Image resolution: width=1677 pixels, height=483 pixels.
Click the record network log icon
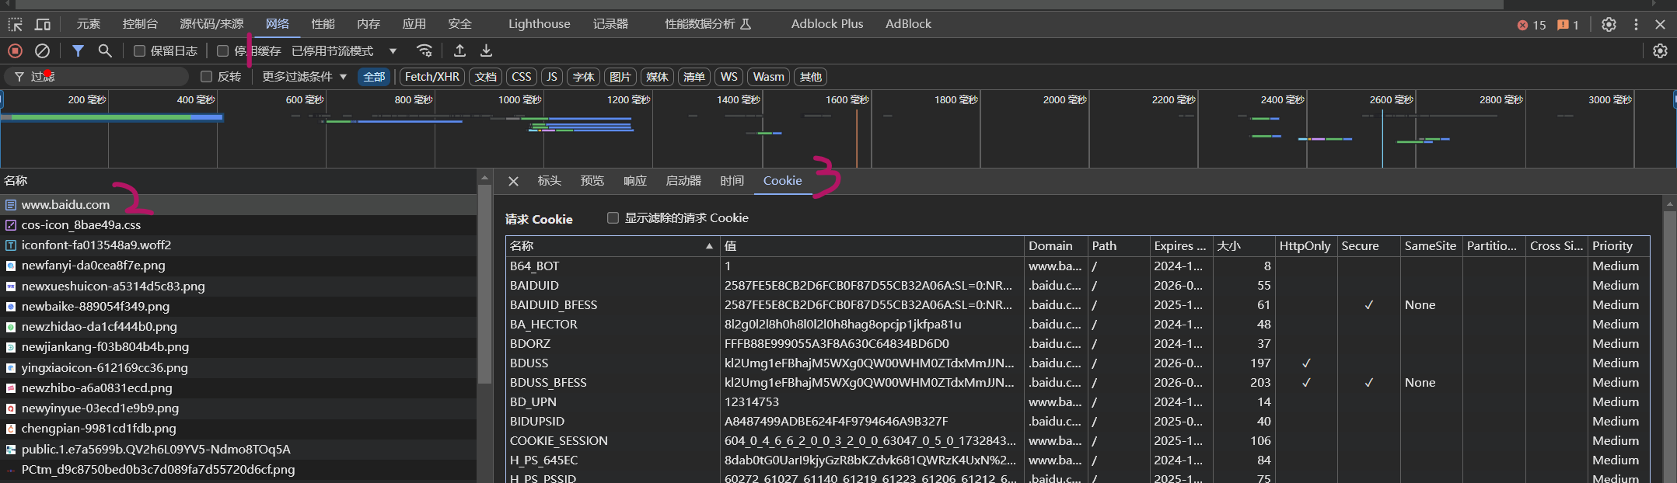[15, 51]
